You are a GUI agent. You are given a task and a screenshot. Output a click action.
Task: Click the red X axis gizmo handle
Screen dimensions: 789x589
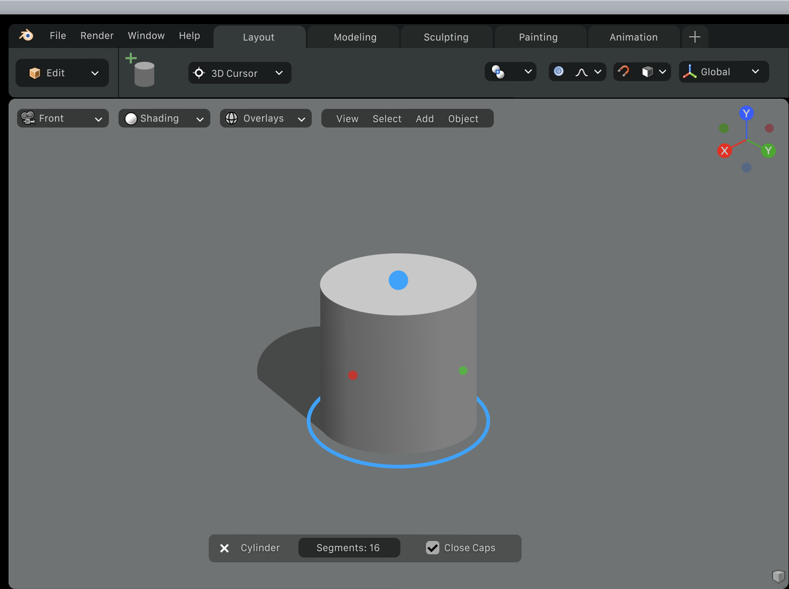[x=724, y=150]
